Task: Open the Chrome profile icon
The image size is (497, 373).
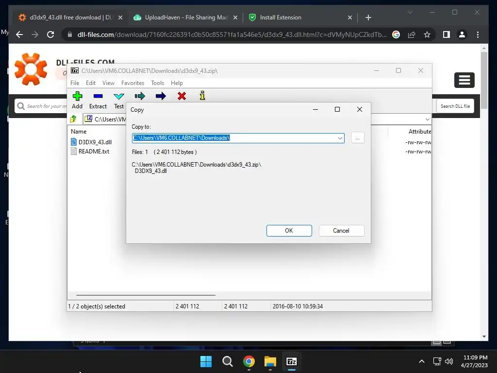Action: pos(462,34)
